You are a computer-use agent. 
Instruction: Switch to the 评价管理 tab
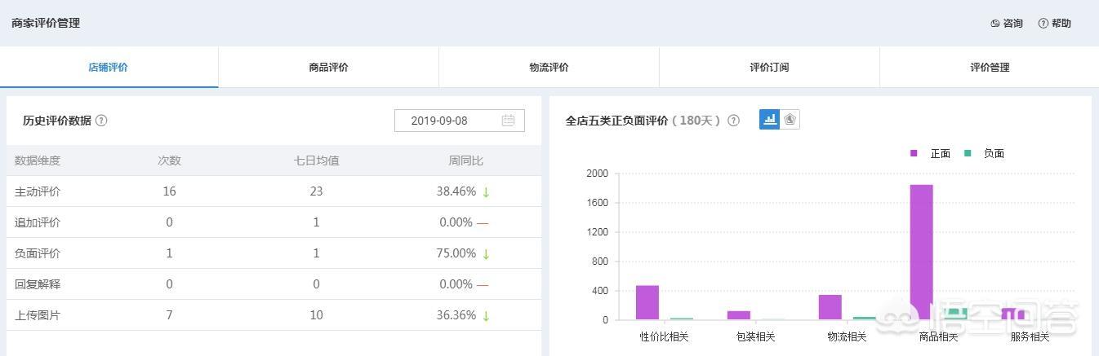point(990,68)
